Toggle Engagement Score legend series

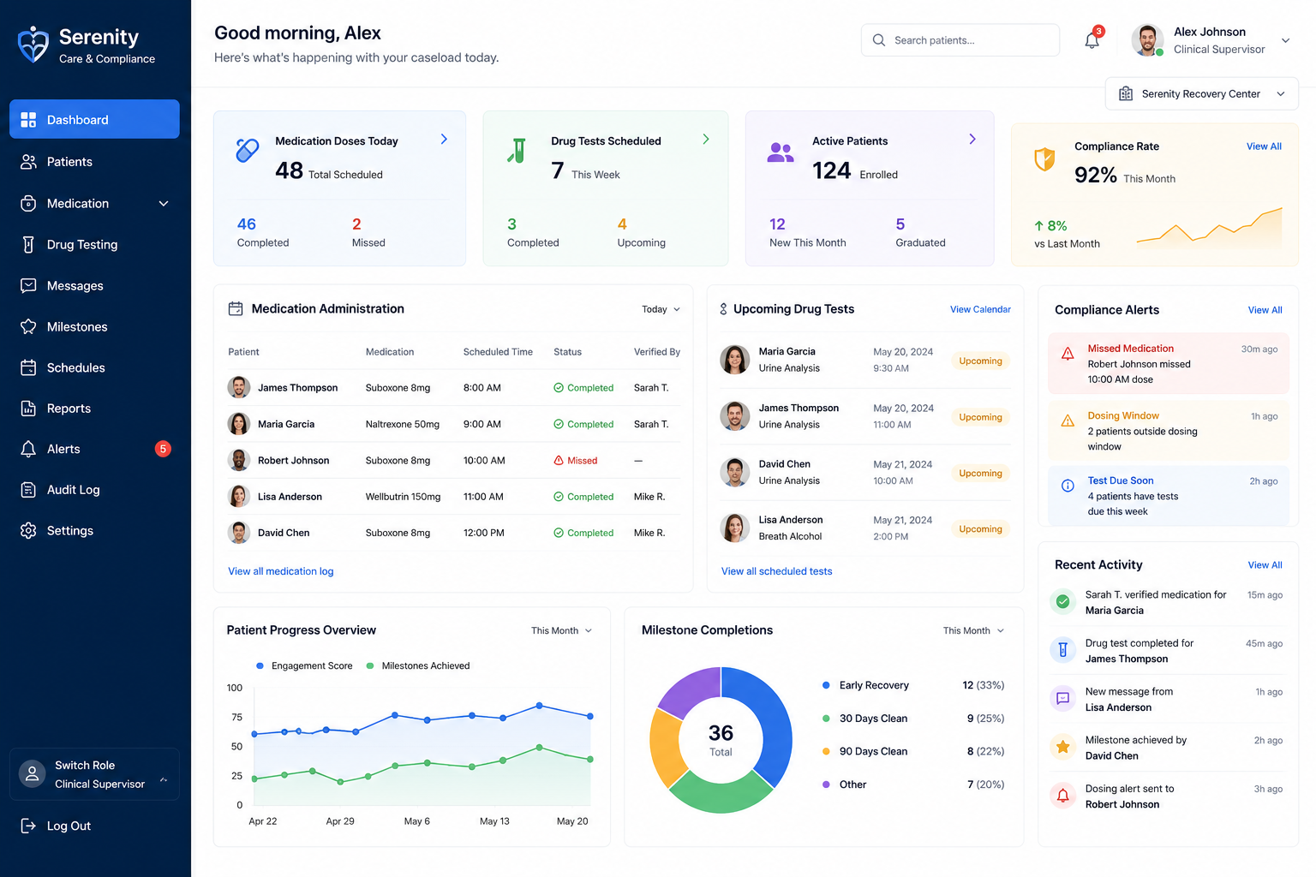304,665
